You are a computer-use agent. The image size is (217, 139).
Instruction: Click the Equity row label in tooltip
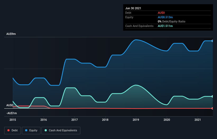point(129,17)
